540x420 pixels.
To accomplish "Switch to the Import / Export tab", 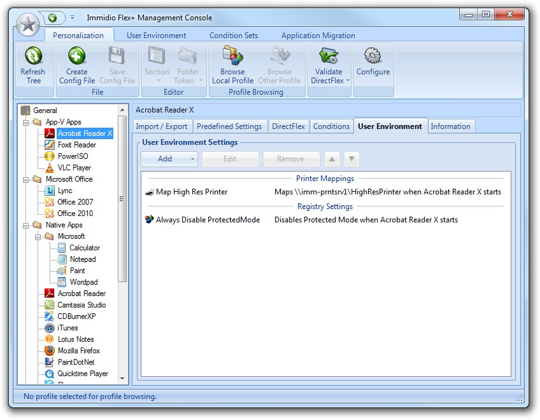I will [x=162, y=126].
